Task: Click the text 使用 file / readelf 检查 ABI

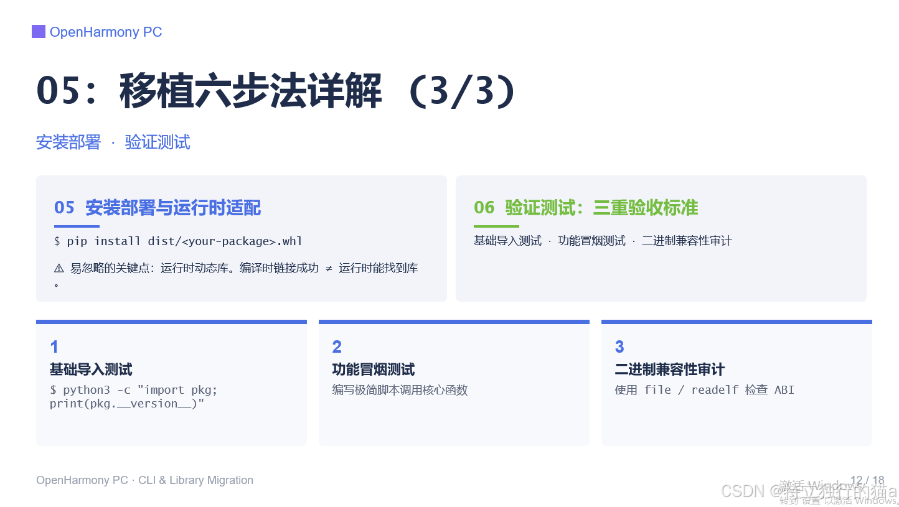Action: tap(705, 390)
